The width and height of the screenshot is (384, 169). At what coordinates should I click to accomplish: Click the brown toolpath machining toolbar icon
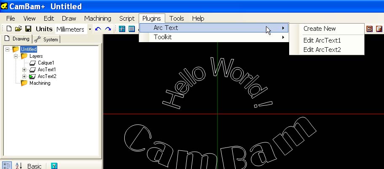[369, 29]
